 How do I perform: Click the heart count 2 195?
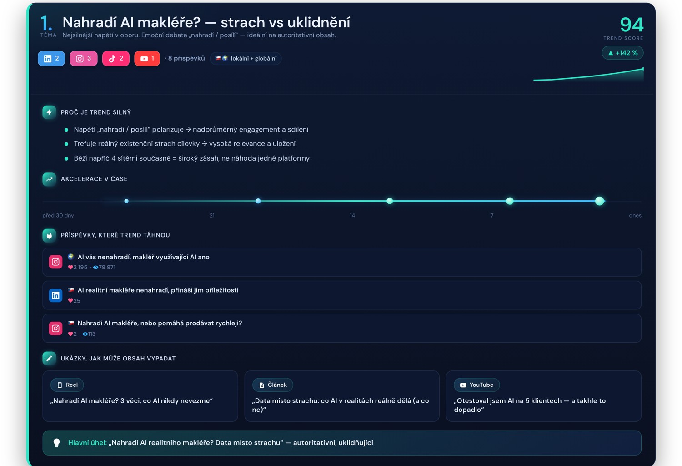pos(78,268)
